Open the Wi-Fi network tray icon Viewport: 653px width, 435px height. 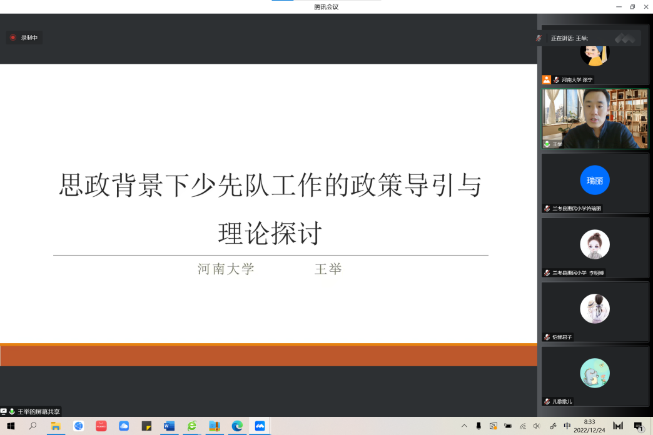point(523,426)
